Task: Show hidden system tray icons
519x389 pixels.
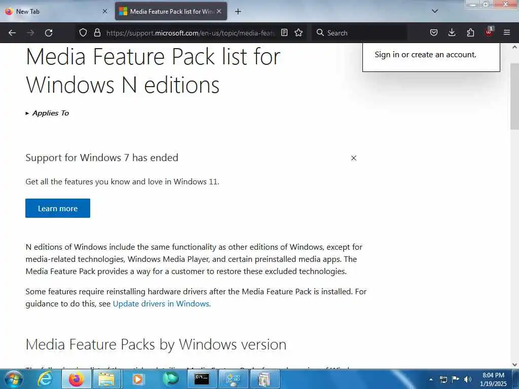Action: [x=431, y=379]
